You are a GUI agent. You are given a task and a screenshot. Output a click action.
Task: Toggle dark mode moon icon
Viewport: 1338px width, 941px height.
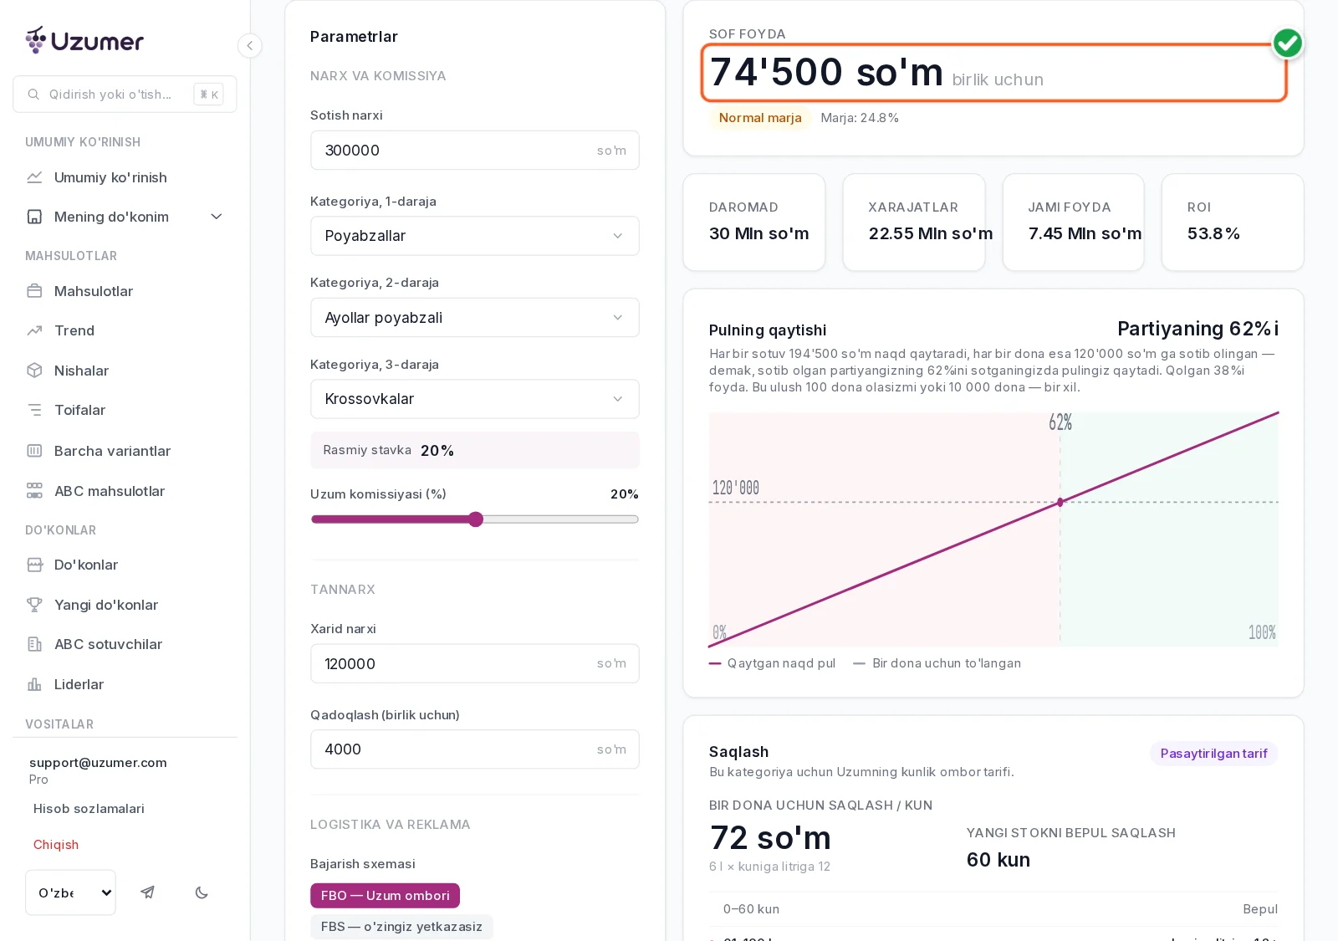tap(202, 892)
